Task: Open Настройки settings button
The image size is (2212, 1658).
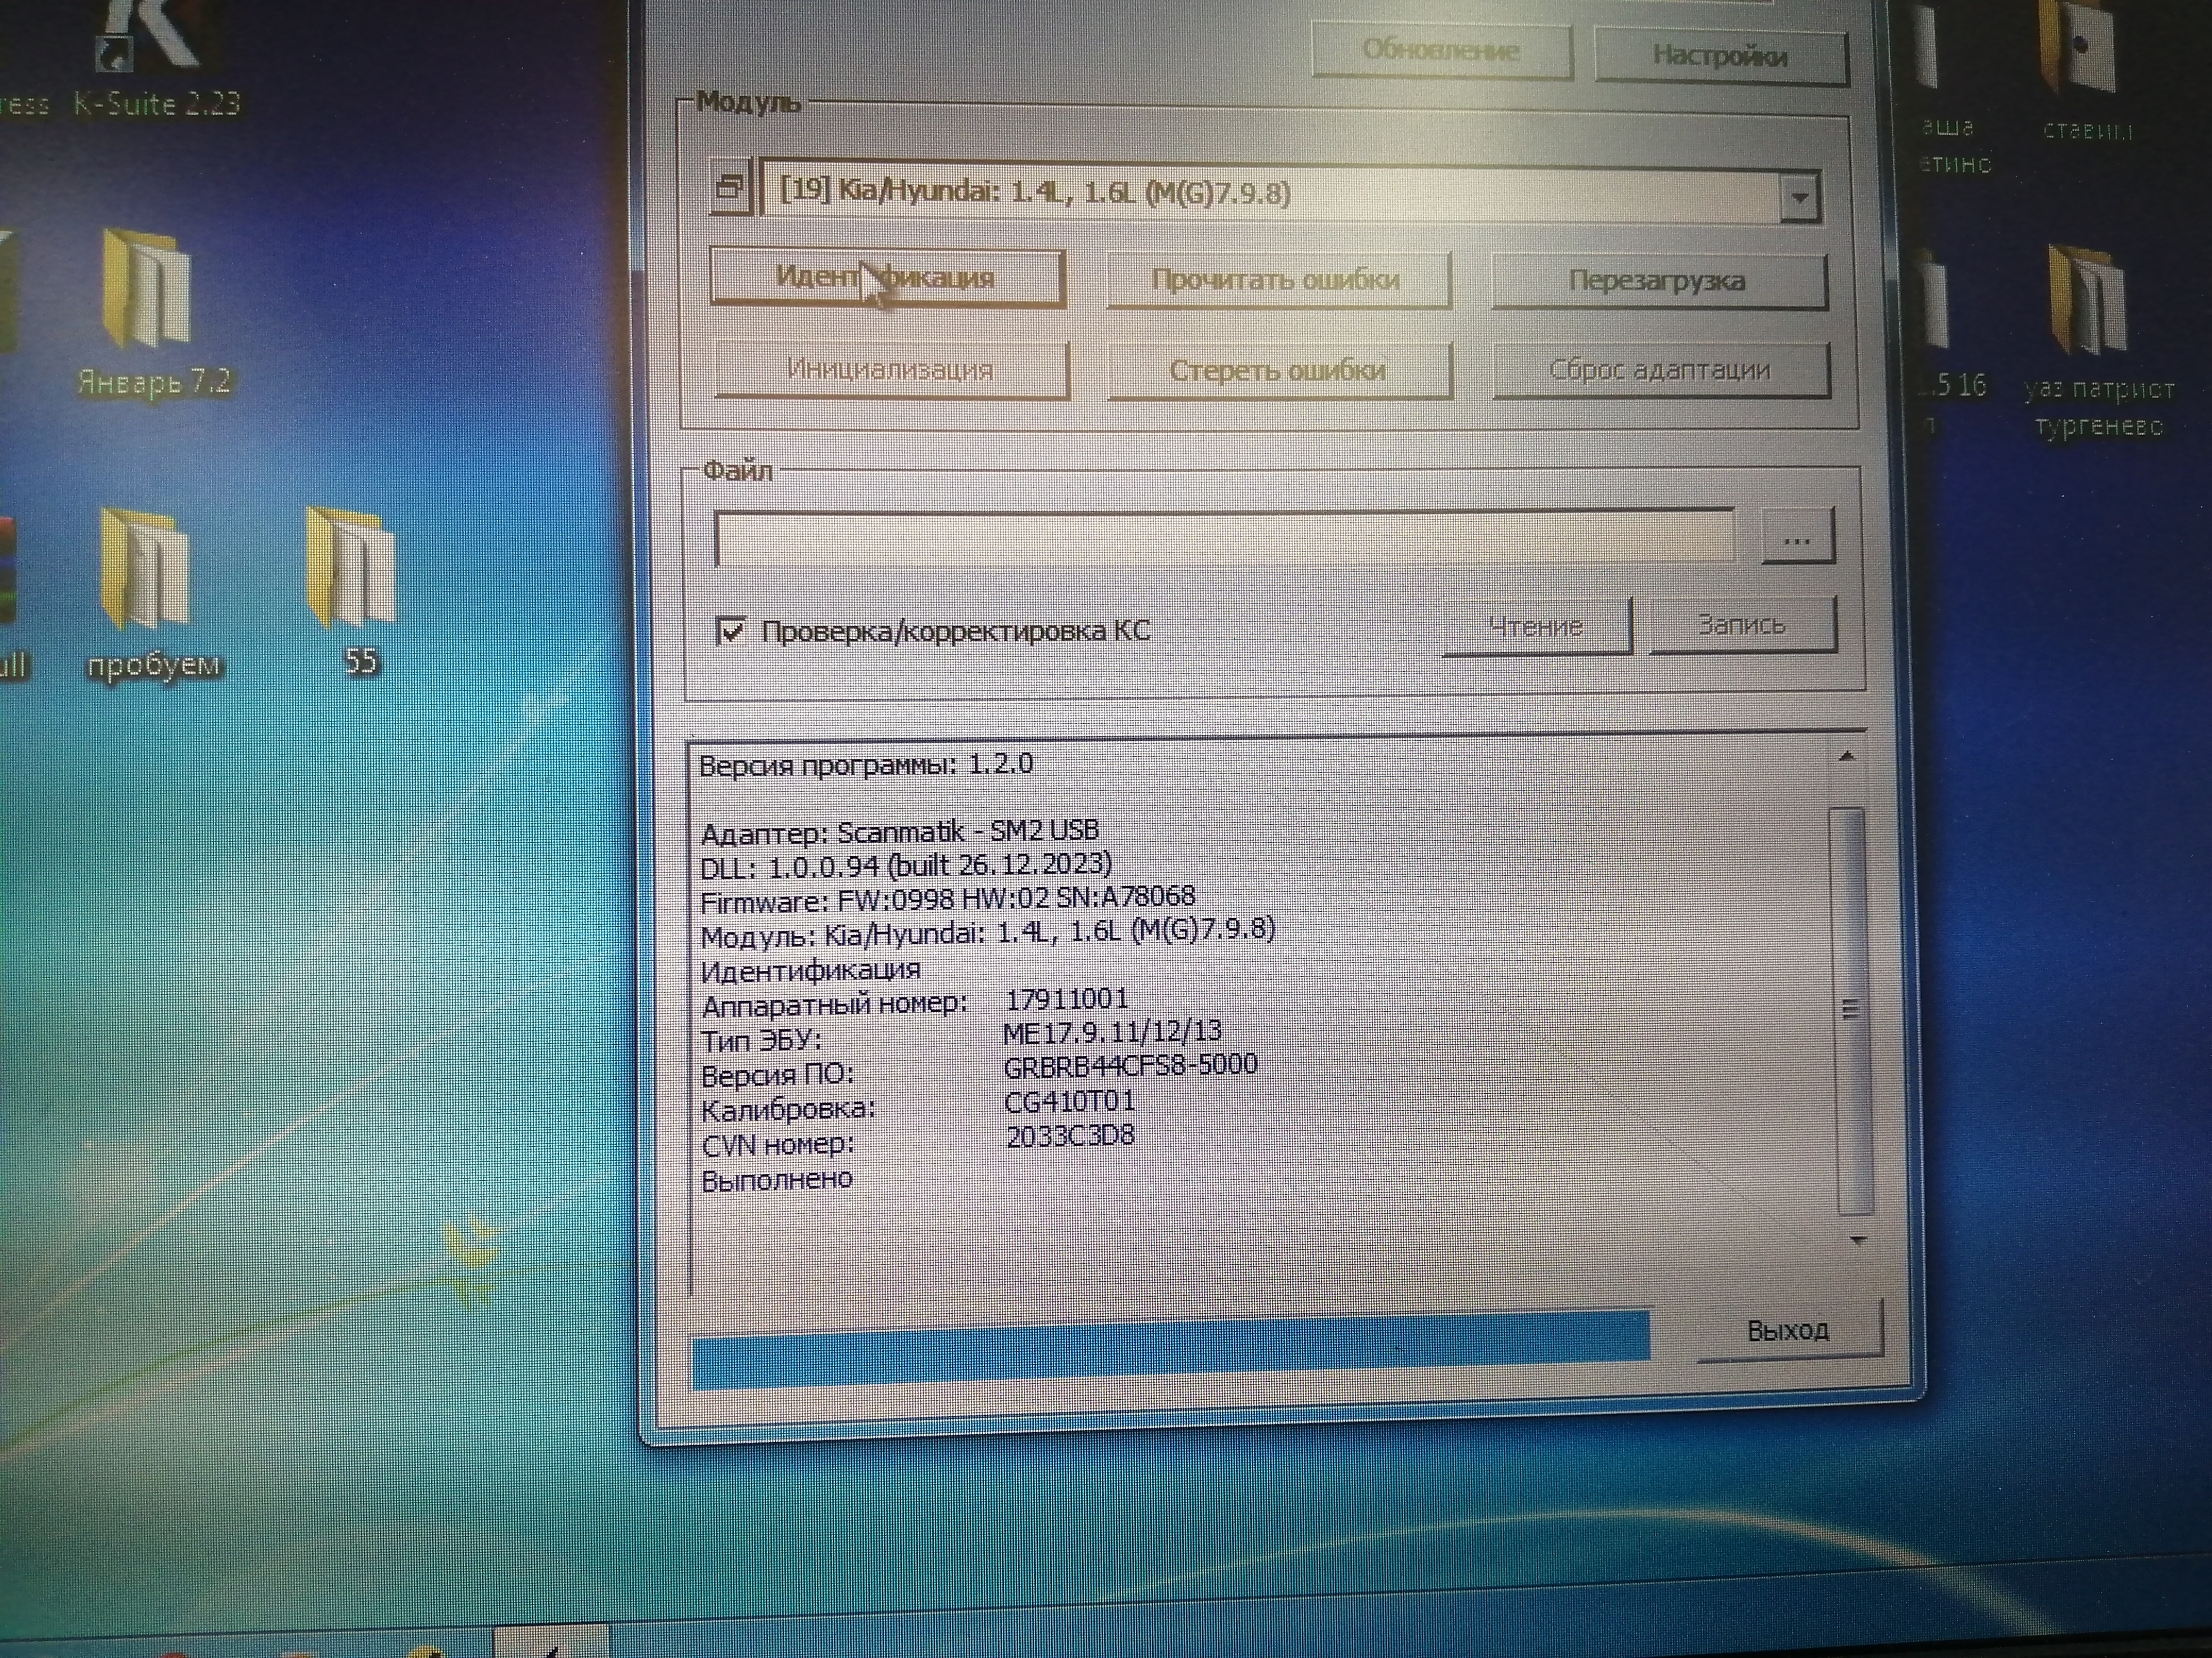Action: pyautogui.click(x=1718, y=56)
